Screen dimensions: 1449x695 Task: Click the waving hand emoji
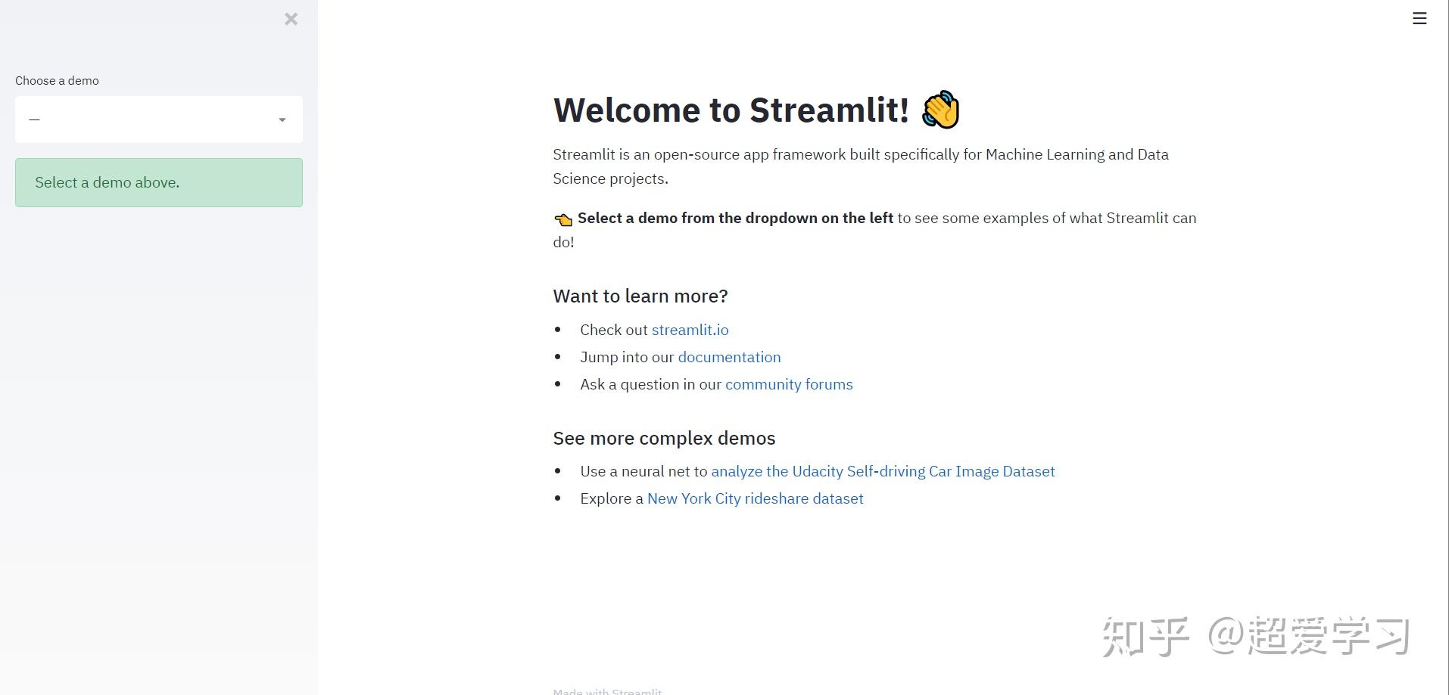940,110
